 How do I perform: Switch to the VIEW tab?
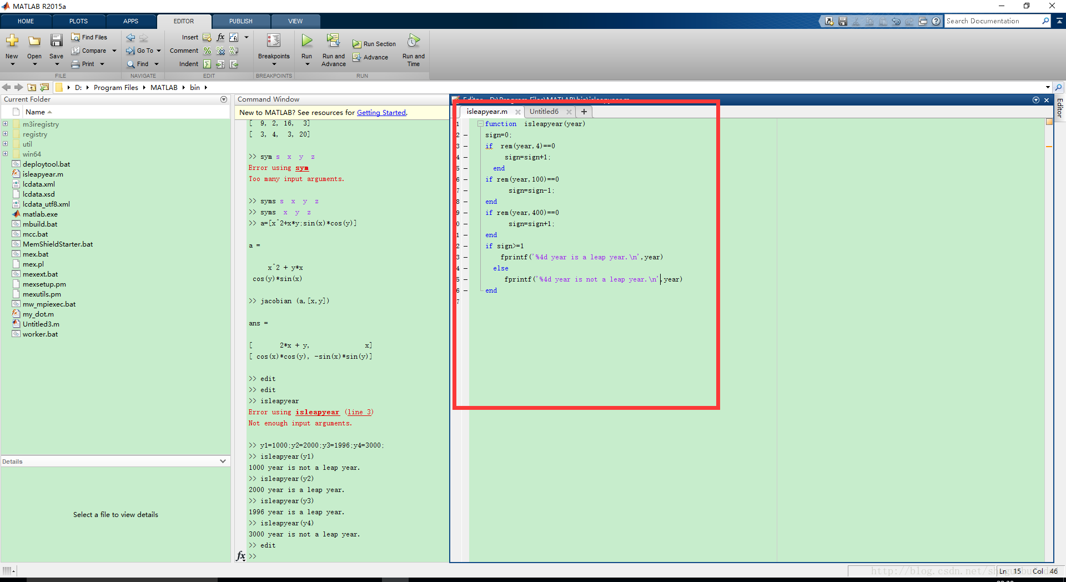tap(295, 21)
